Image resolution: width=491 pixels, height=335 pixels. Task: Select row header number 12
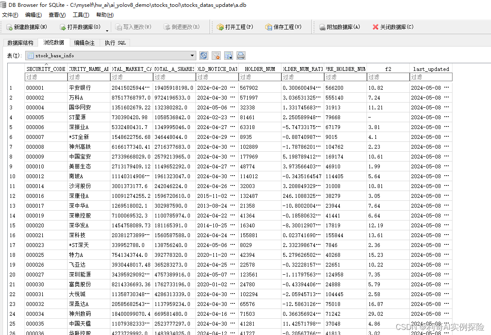[16, 196]
